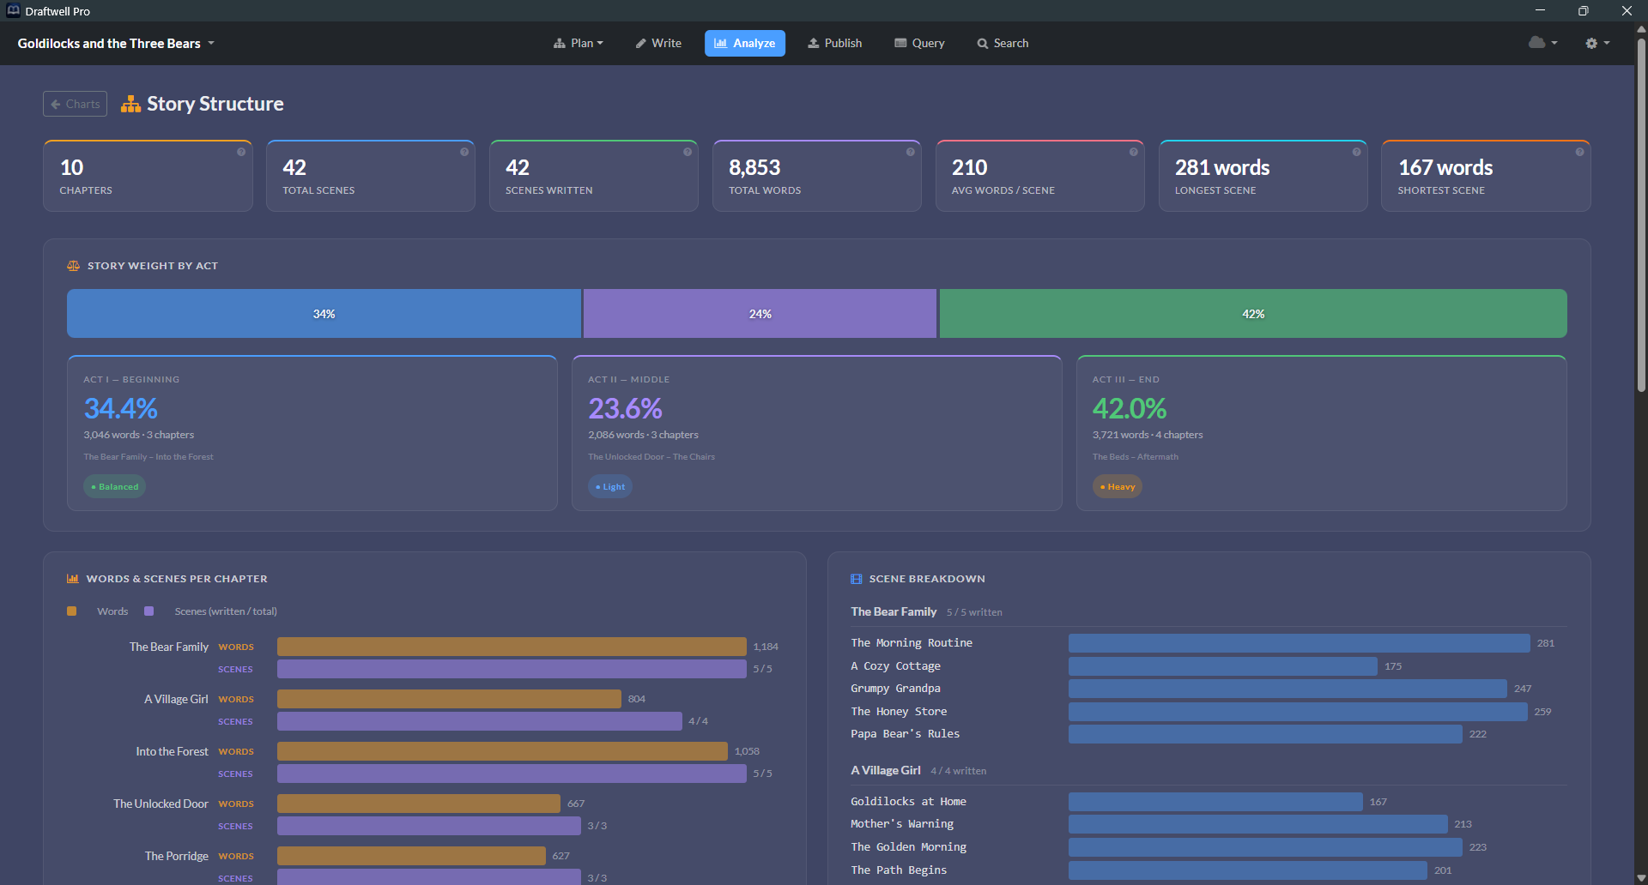Viewport: 1648px width, 885px height.
Task: Click the film icon beside Scene Breakdown
Action: 856,579
